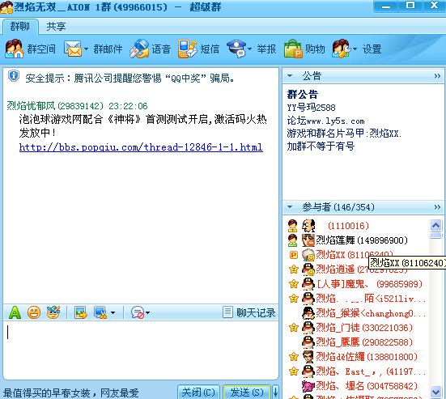Open the 群邮件 group mail envelope icon
This screenshot has width=446, height=399.
[x=73, y=49]
